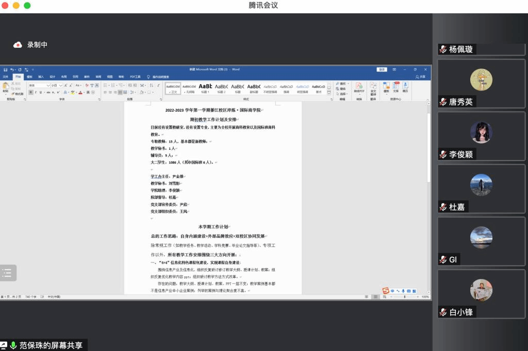
Task: Expand the styles gallery more arrow
Action: [x=329, y=93]
